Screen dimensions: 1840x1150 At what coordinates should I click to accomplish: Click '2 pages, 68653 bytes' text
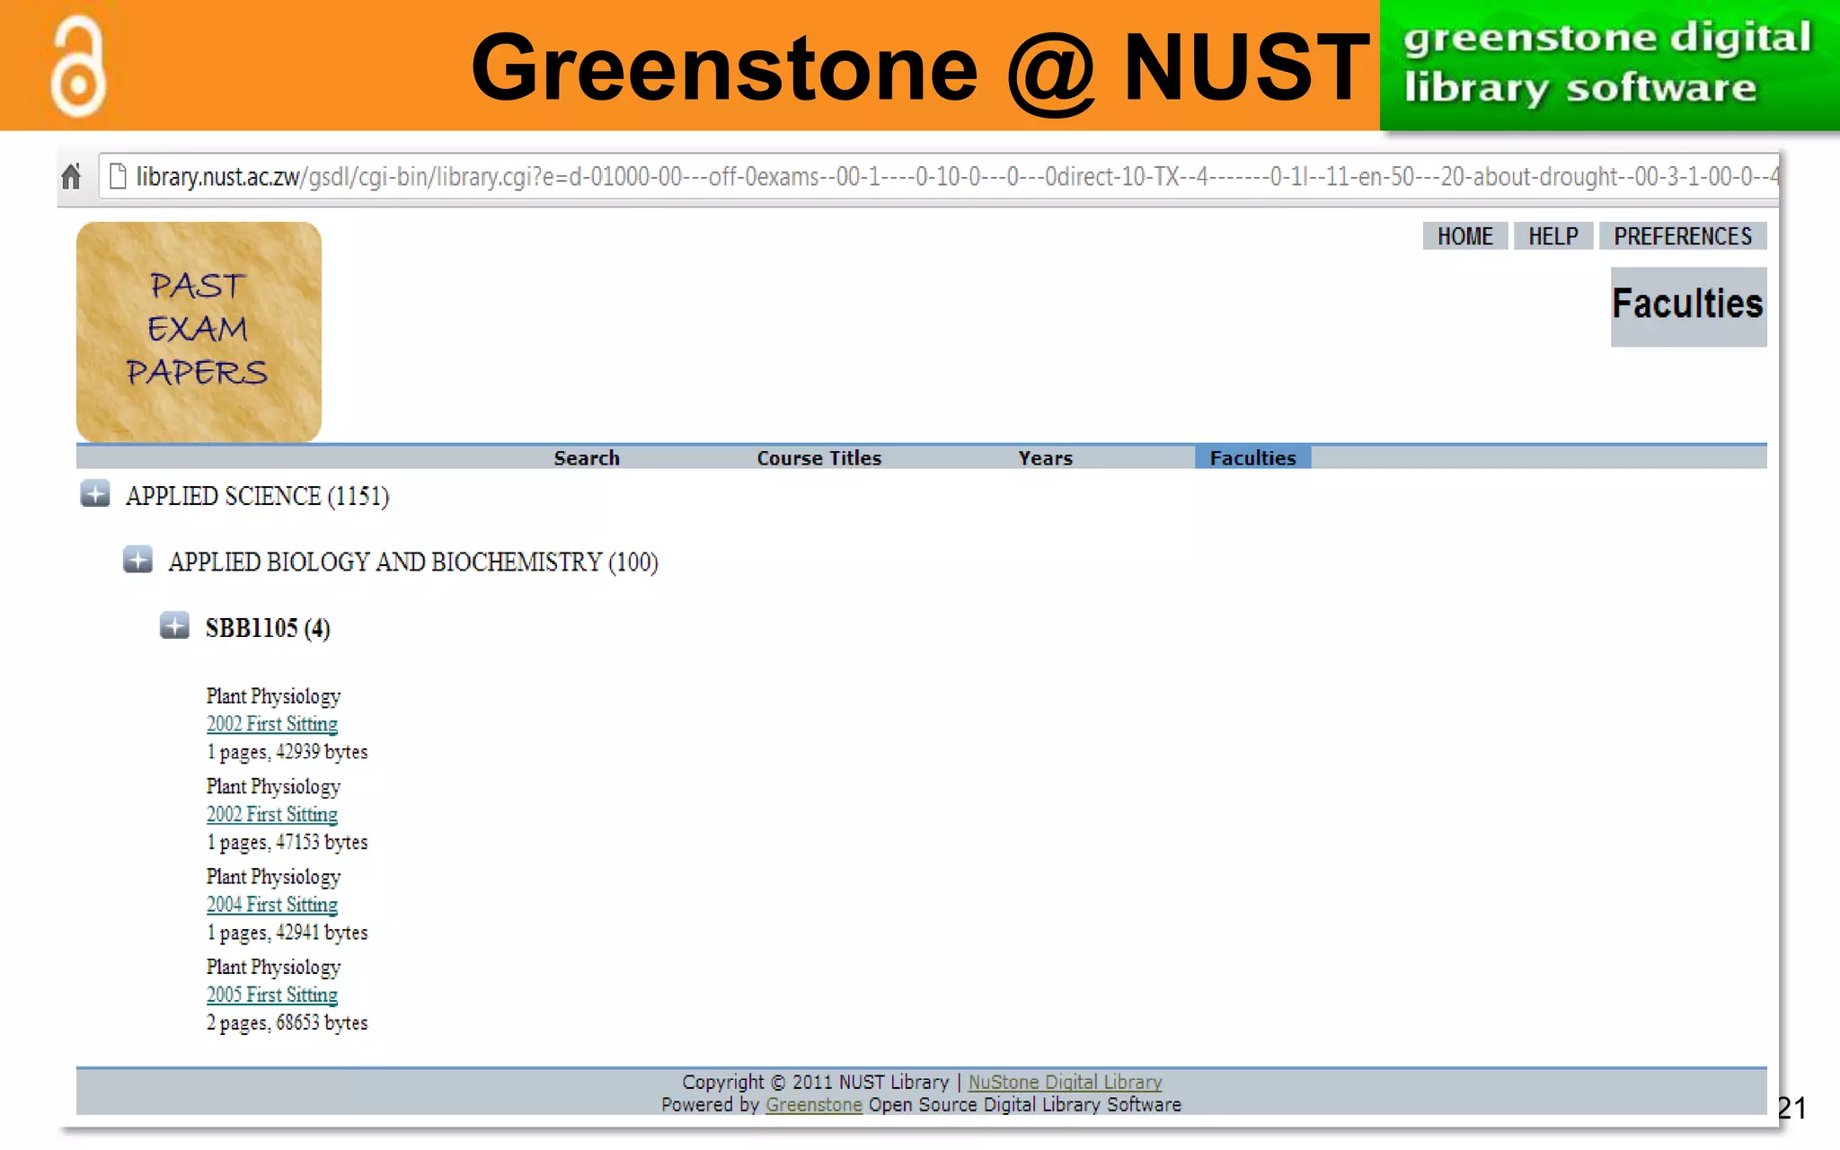287,1023
